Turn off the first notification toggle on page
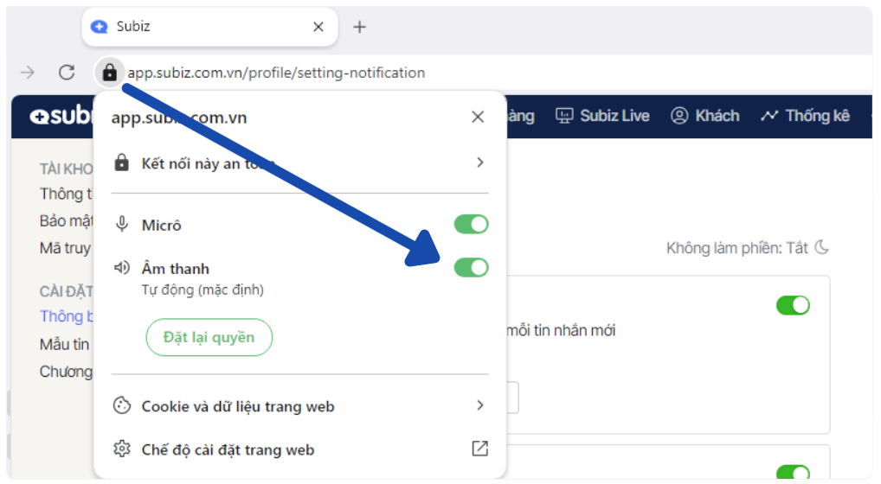The width and height of the screenshot is (881, 484). click(793, 305)
